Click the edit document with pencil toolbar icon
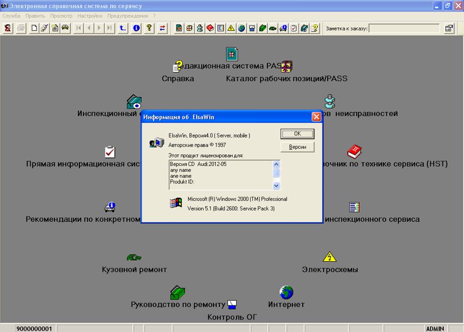The image size is (464, 332). click(x=45, y=28)
